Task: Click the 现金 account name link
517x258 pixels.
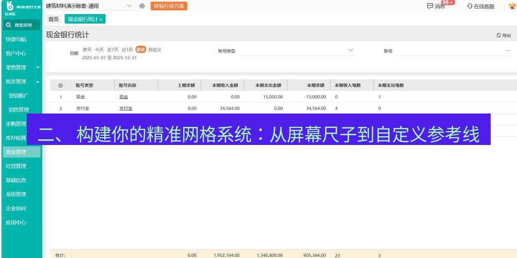Action: [123, 97]
